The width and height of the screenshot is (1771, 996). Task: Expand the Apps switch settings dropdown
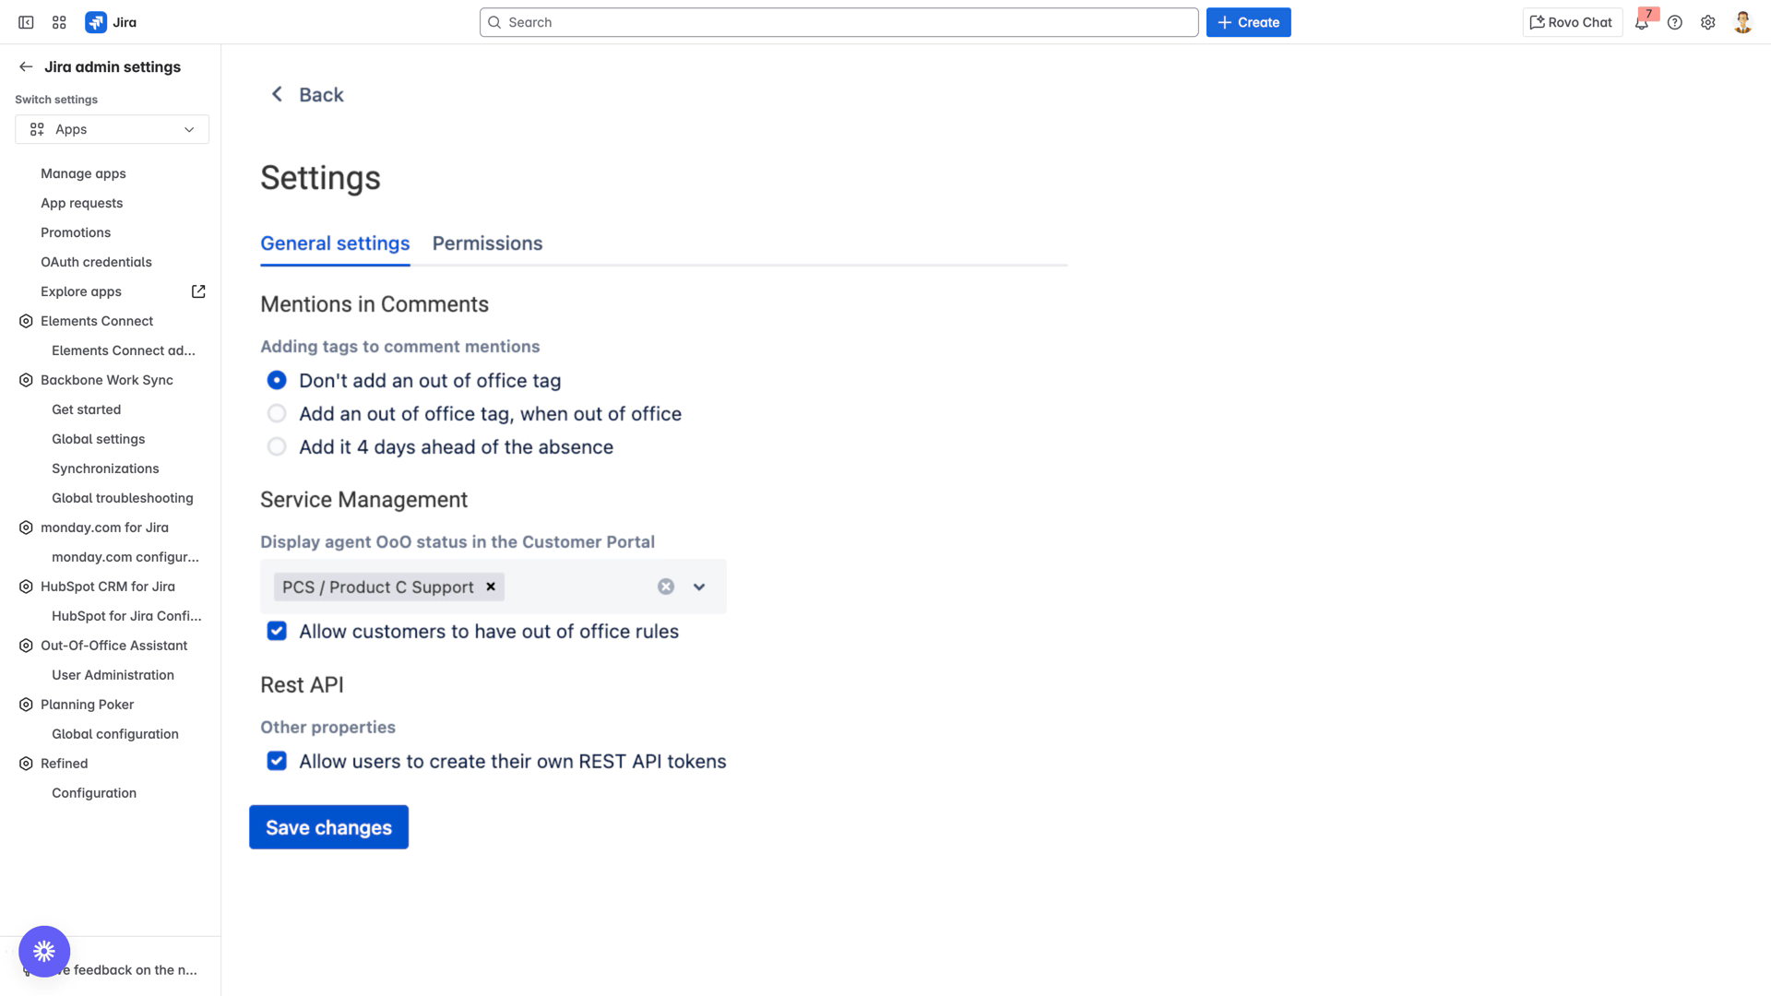pyautogui.click(x=112, y=129)
